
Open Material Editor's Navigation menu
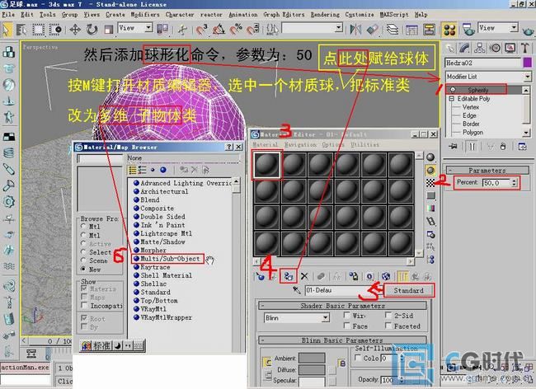click(x=300, y=145)
